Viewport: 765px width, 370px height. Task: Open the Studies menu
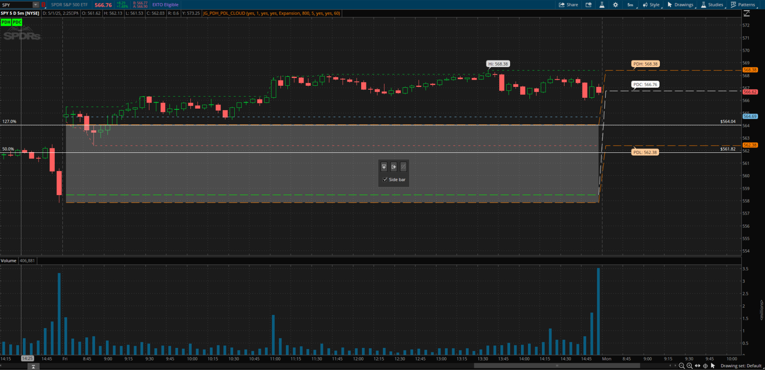click(x=712, y=5)
